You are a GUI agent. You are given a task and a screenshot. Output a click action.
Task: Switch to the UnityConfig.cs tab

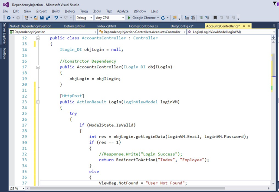(x=182, y=26)
